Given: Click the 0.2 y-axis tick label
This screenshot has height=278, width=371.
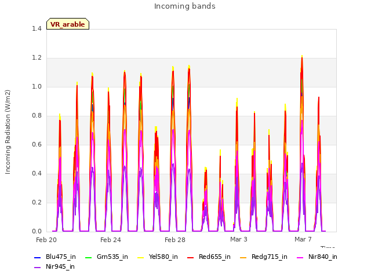Looking at the screenshot, I should click(37, 203).
